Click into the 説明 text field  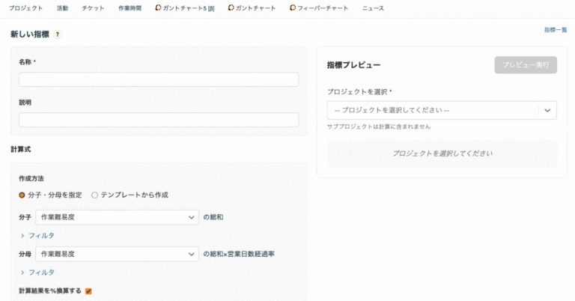point(158,120)
